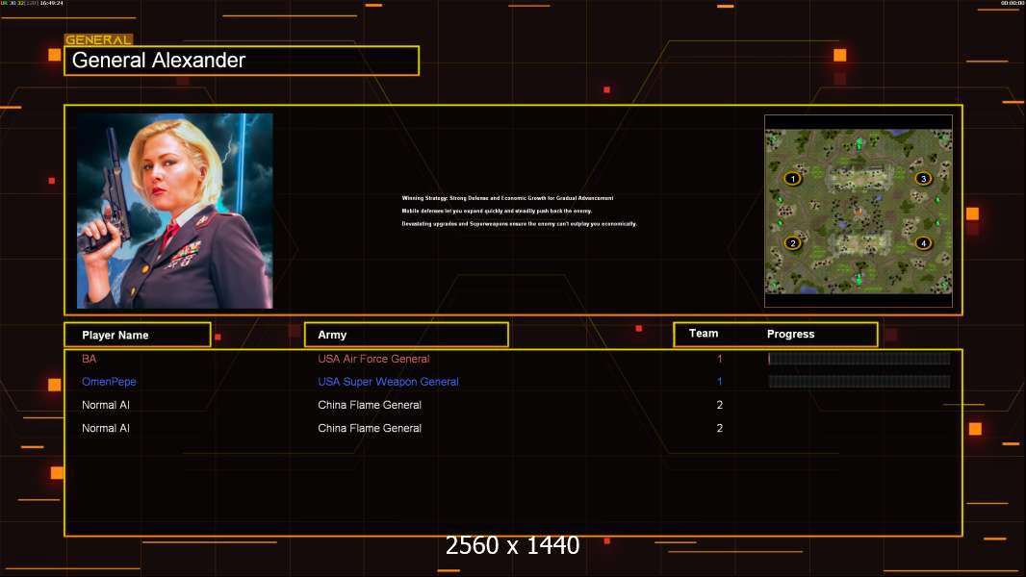Click the Player Name column header

point(138,335)
